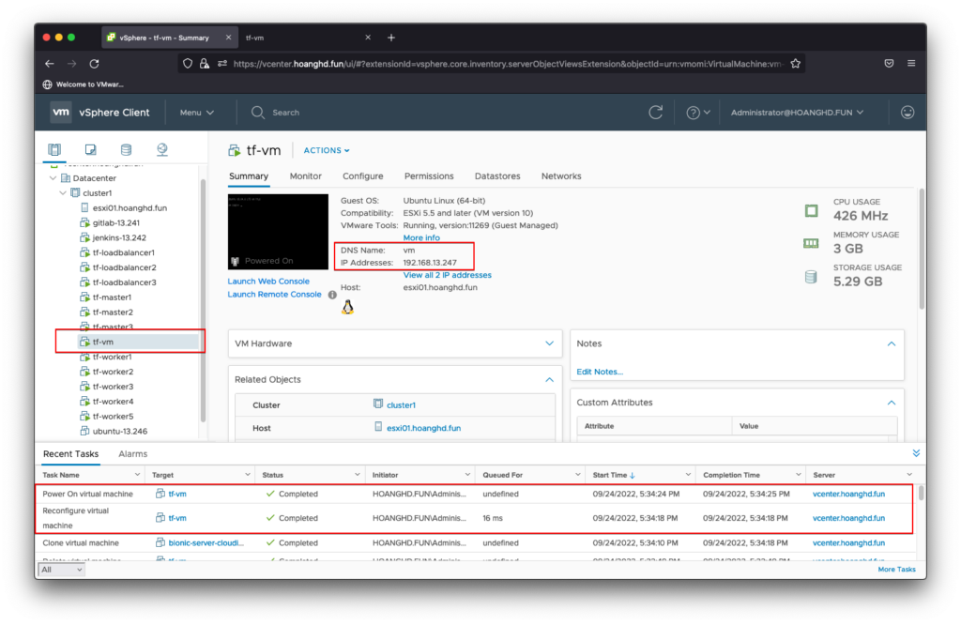
Task: Click the inventory tree scrollbar
Action: click(203, 300)
